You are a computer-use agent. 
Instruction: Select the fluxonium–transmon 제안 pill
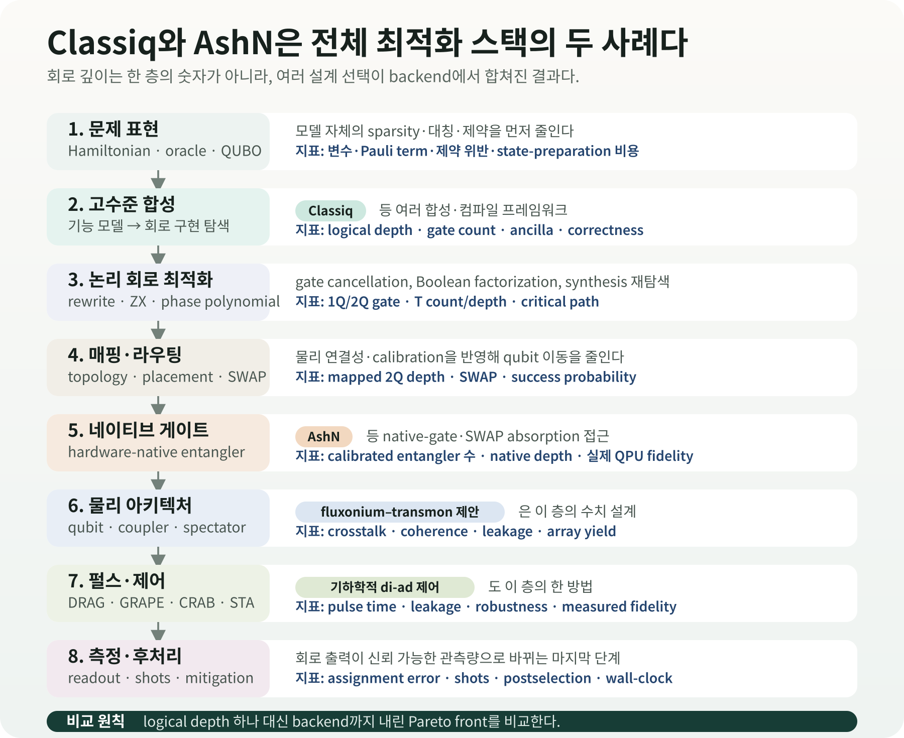[x=400, y=512]
